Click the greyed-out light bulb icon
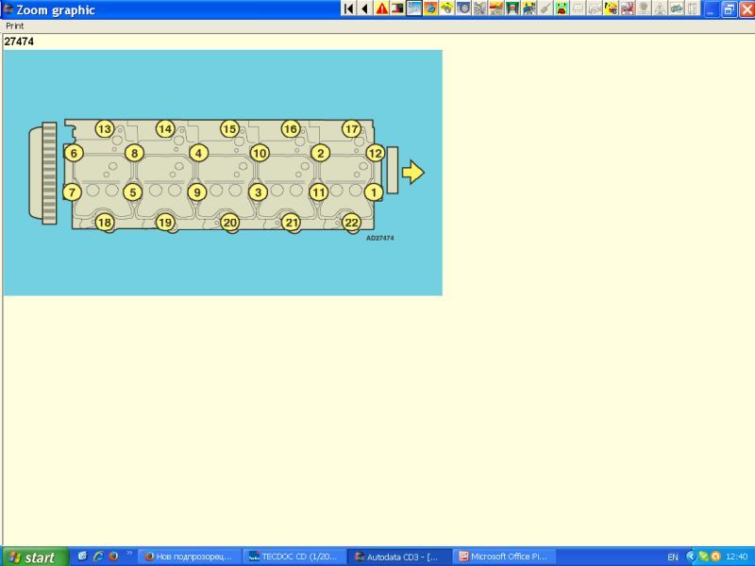Viewport: 755px width, 566px height. click(x=644, y=8)
